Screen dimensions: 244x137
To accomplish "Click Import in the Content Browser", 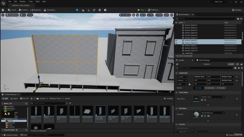I will tap(14, 99).
